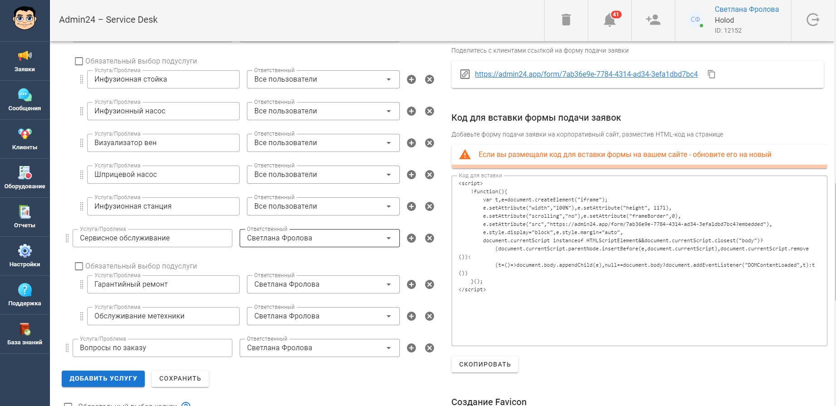Open Поддержка in the sidebar

25,295
